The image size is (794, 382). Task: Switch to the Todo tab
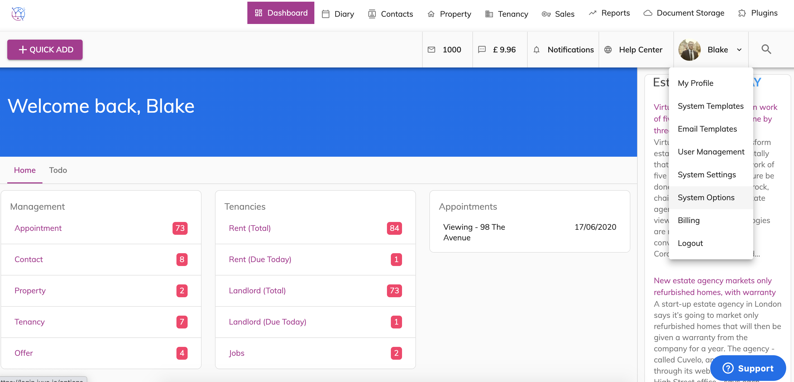click(58, 170)
